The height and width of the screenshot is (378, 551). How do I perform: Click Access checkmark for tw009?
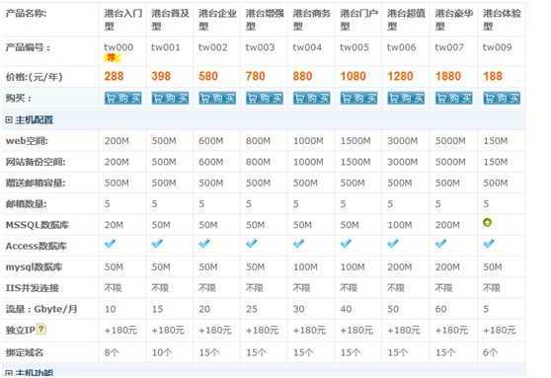(489, 244)
